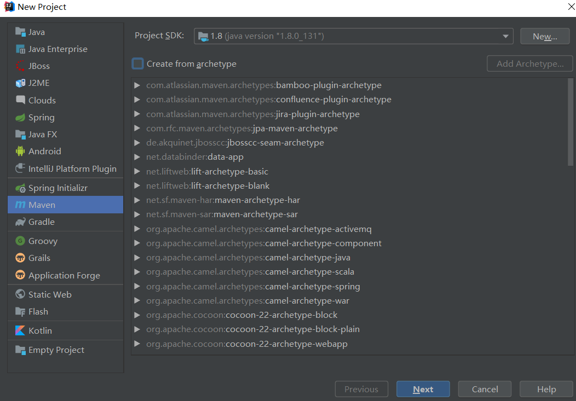Expand lift-archetype-blank node
This screenshot has width=576, height=401.
tap(137, 185)
